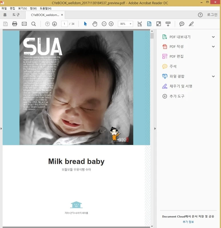
Task: Expand the PDF 내보내기 chevron
Action: click(213, 37)
